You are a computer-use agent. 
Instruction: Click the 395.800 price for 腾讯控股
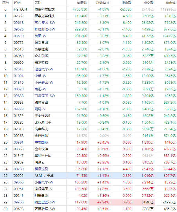(x=81, y=169)
